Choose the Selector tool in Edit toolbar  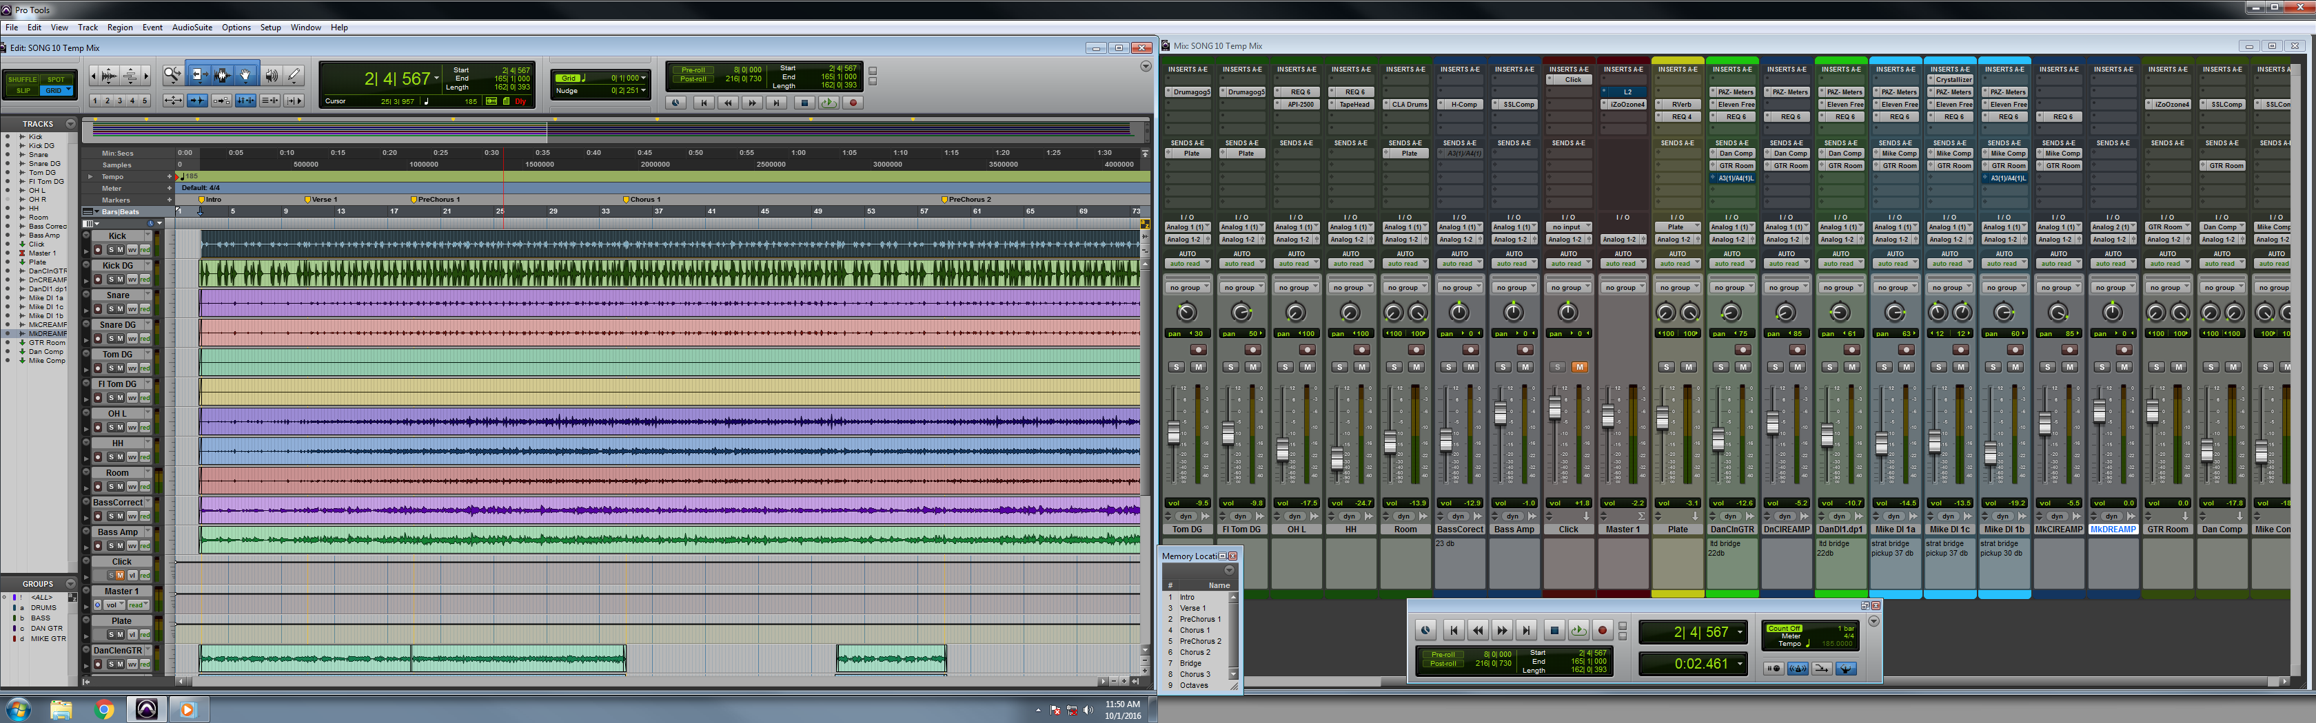click(222, 76)
